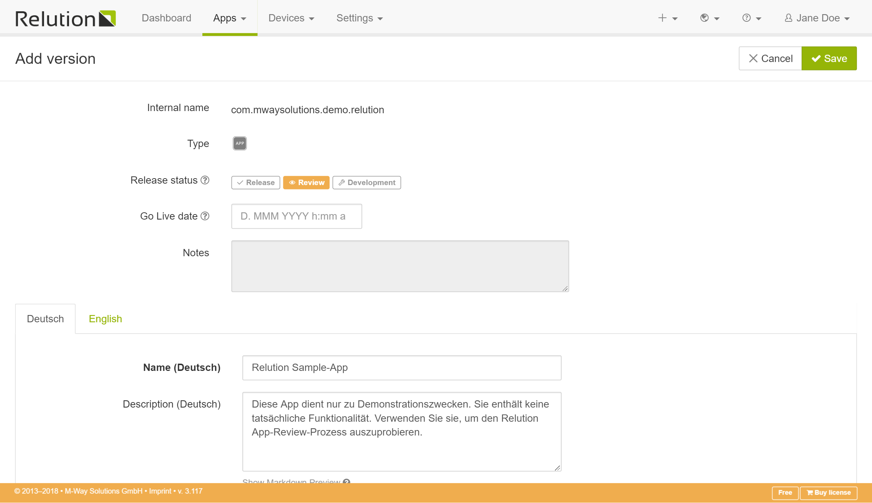The image size is (872, 503).
Task: Open the Imprint link in footer
Action: coord(160,491)
